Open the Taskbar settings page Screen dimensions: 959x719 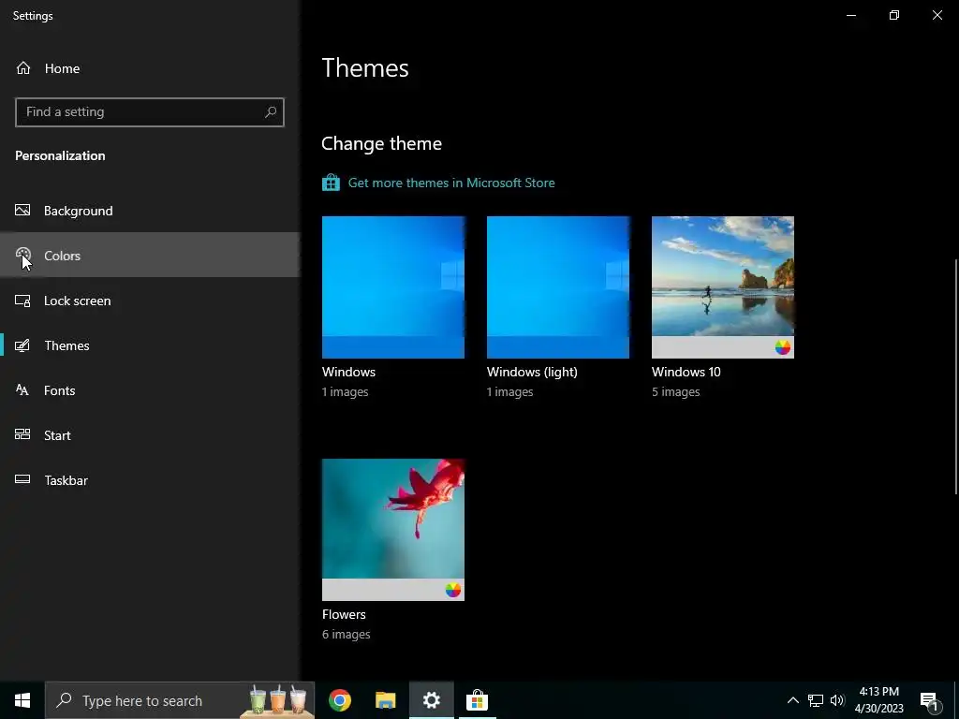click(150, 480)
